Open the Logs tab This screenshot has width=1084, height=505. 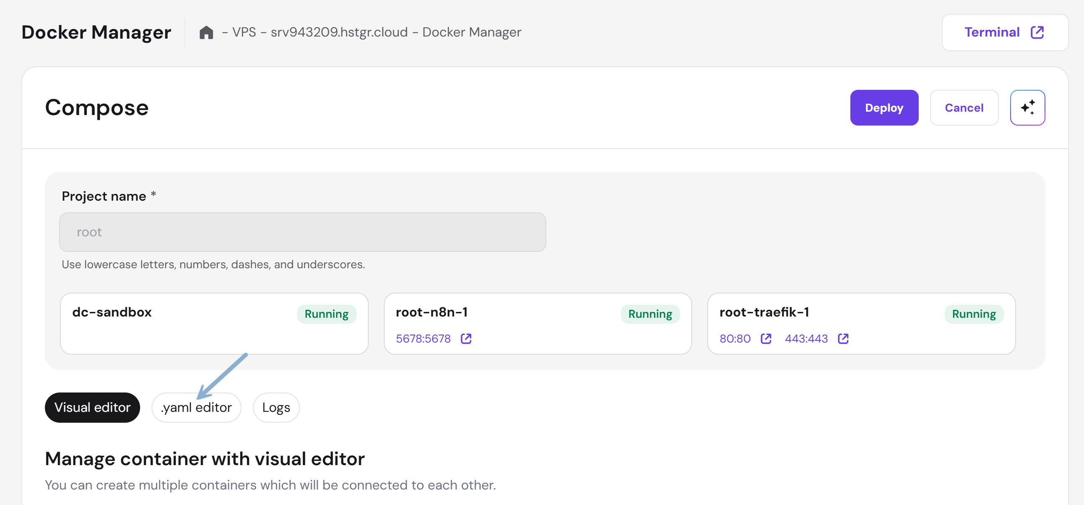tap(276, 407)
